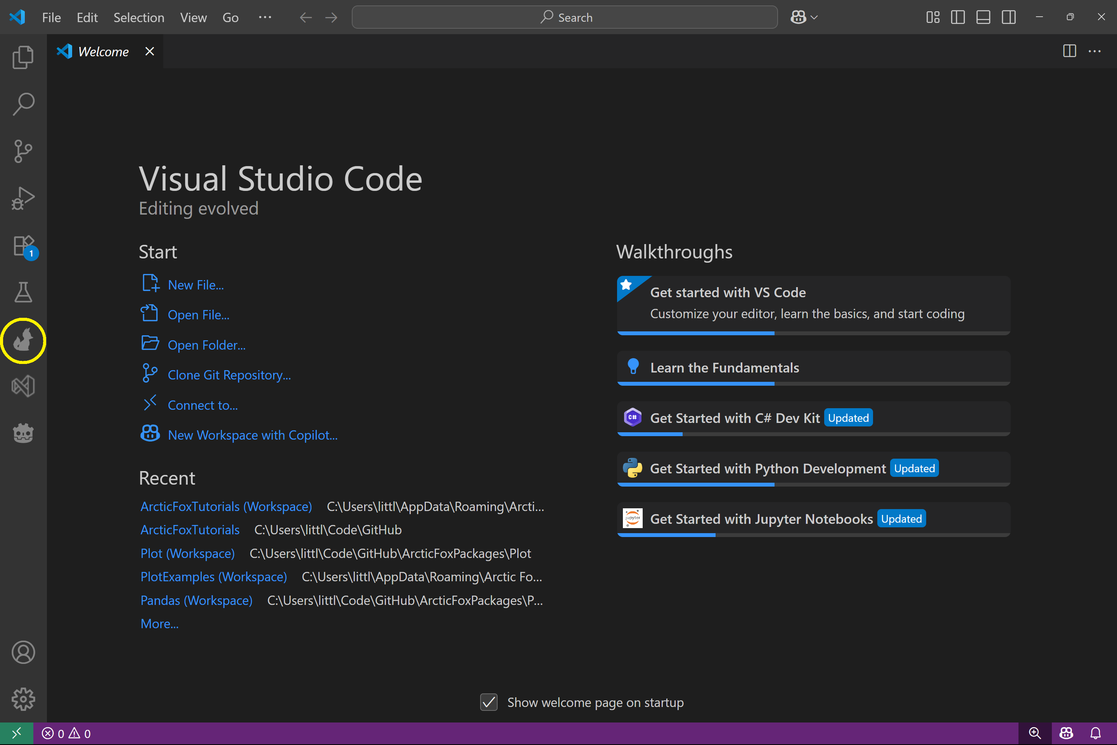Click the VS Code logo in title bar
The image size is (1117, 745).
pyautogui.click(x=17, y=17)
